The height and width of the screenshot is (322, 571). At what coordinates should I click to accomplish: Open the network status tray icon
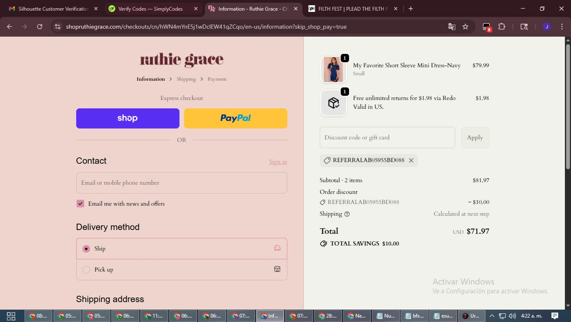[x=502, y=316]
